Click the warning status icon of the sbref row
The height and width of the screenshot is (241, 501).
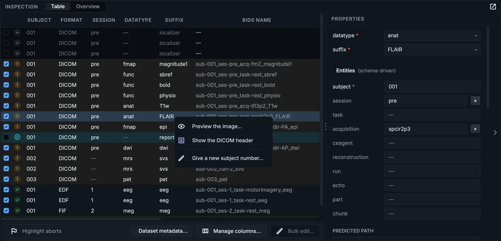coord(17,75)
